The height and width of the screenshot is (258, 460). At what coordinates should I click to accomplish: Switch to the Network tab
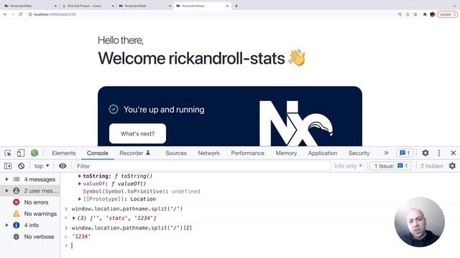pyautogui.click(x=208, y=153)
